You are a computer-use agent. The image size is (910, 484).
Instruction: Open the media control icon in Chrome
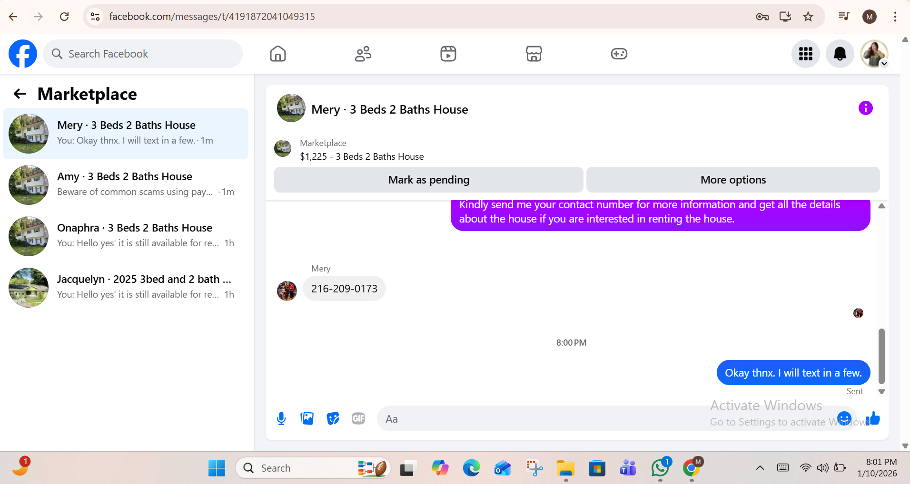(x=844, y=17)
